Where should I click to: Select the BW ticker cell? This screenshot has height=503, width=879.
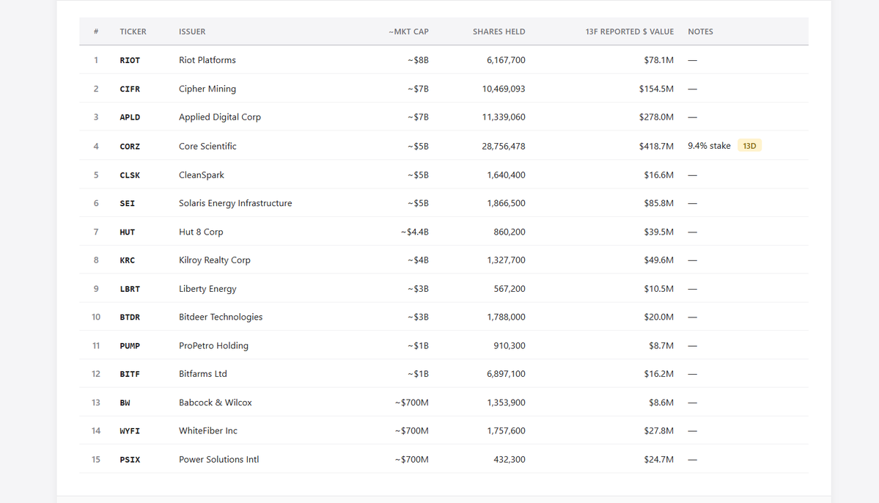pos(125,403)
